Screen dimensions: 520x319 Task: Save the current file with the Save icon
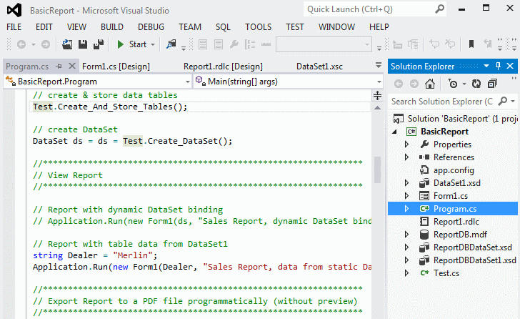(83, 44)
